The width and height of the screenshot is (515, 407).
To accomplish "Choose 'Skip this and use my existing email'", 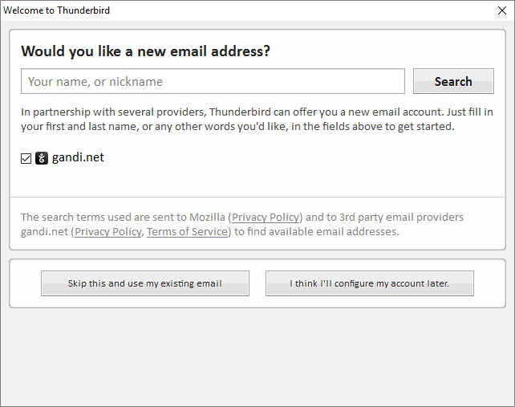I will click(x=145, y=283).
